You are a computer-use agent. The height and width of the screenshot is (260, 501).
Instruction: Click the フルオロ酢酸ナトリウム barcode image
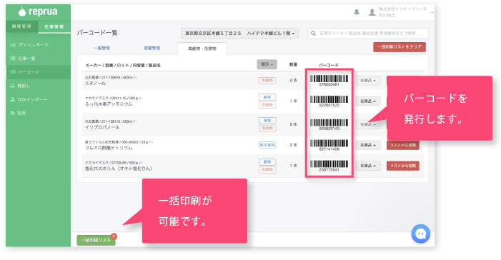[329, 145]
